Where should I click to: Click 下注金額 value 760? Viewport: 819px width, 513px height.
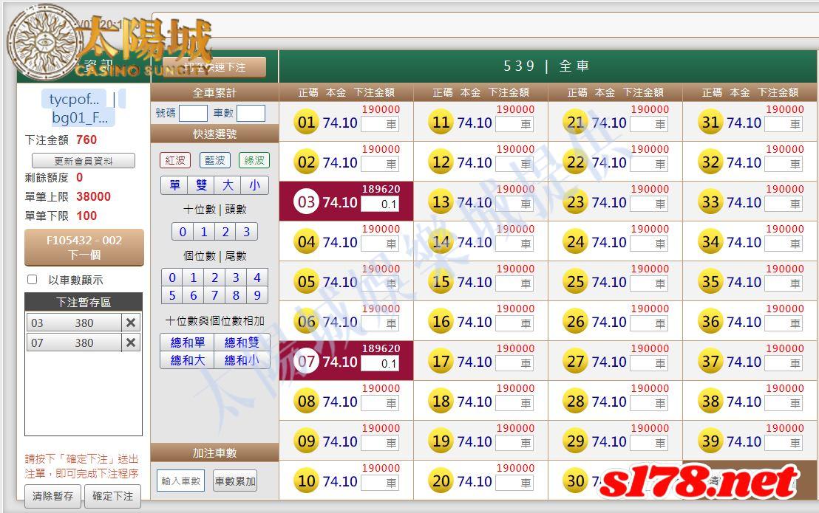86,140
